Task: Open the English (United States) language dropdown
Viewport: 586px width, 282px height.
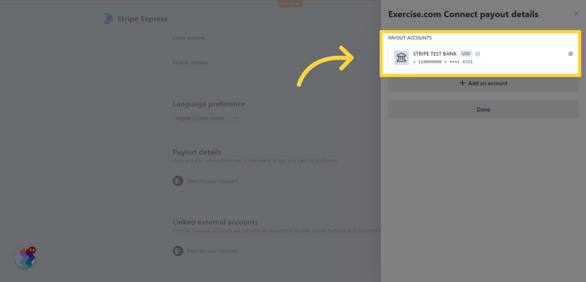Action: point(206,118)
